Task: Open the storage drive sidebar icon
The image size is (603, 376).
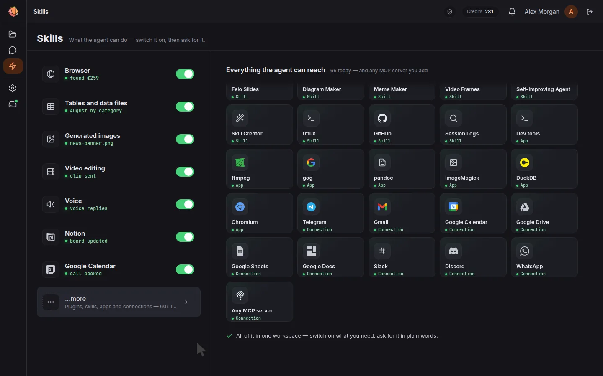Action: pyautogui.click(x=13, y=104)
